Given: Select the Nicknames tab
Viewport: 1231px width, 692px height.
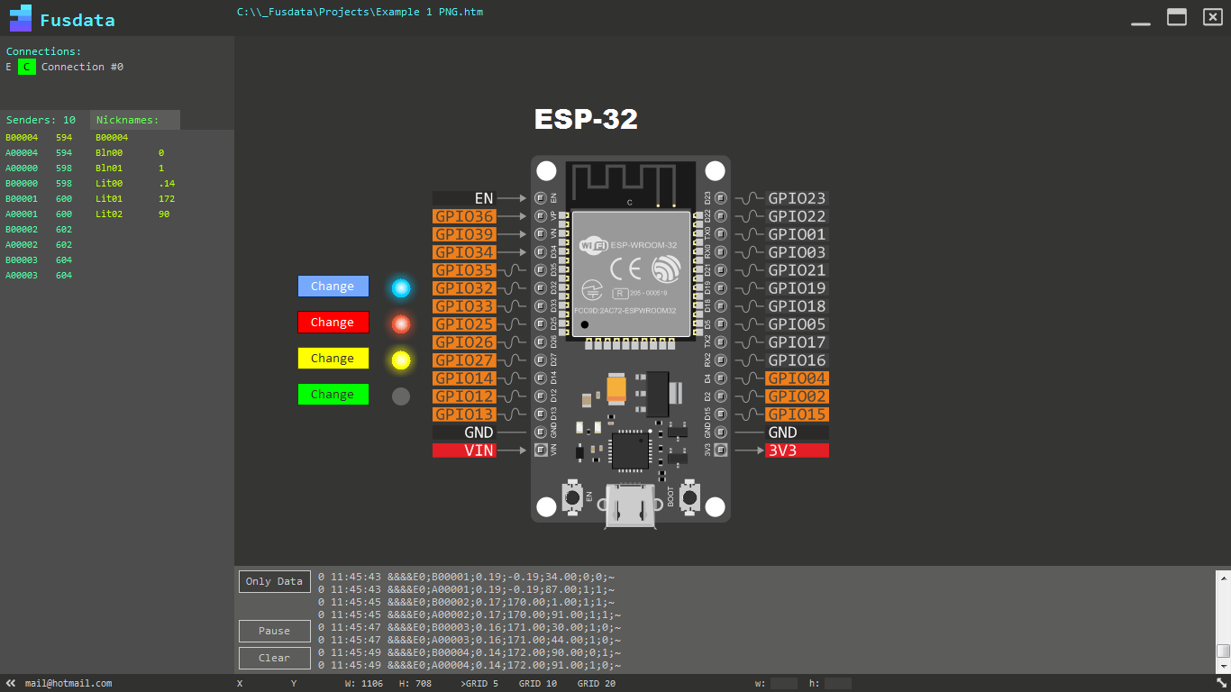Looking at the screenshot, I should tap(135, 120).
